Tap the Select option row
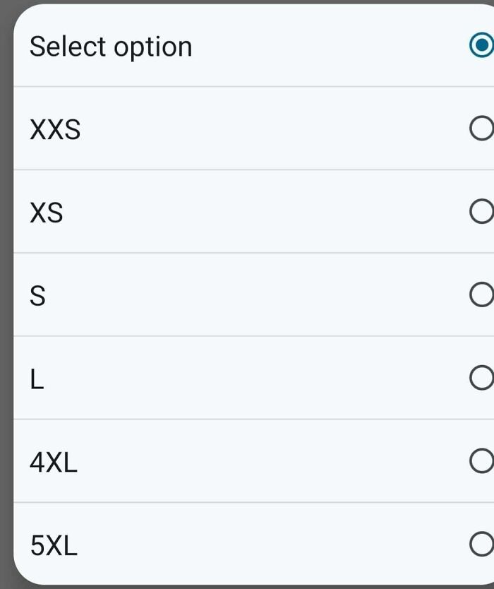The image size is (494, 589). coord(247,46)
